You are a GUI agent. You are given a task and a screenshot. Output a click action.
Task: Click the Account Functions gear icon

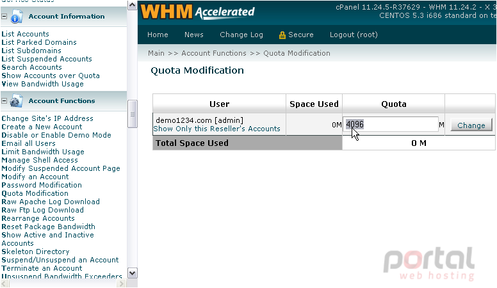pyautogui.click(x=16, y=101)
